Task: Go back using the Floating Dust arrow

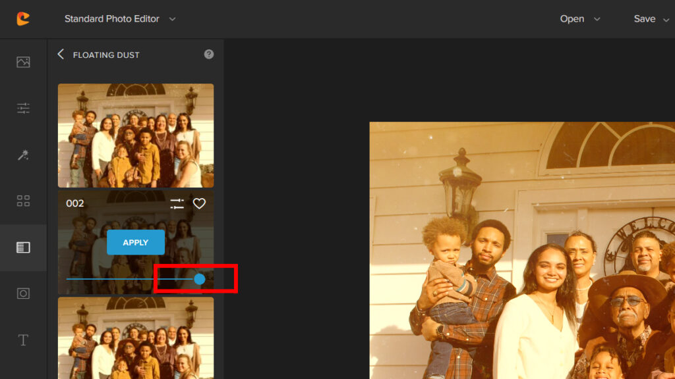Action: pyautogui.click(x=61, y=55)
